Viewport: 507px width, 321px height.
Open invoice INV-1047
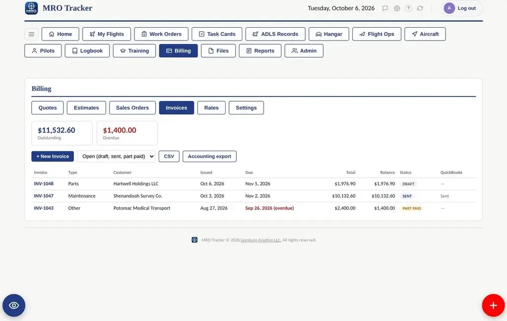pos(44,196)
